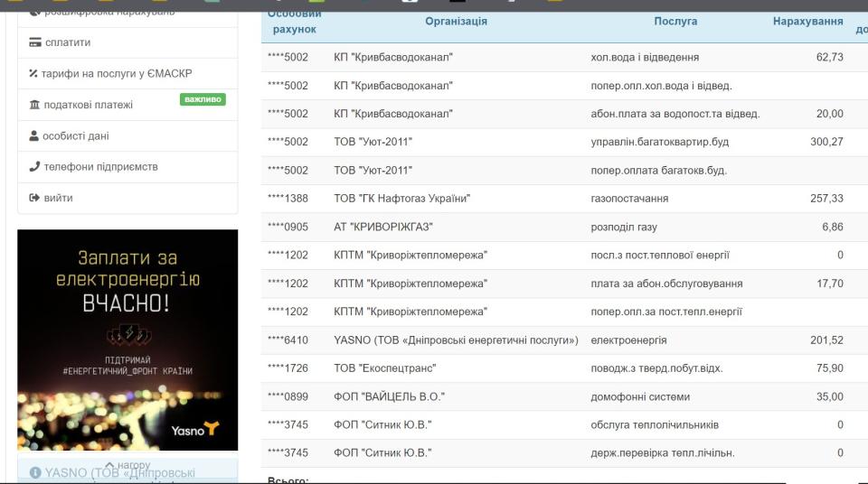The image size is (868, 484).
Task: Click the phone icon for телефони підприємств
Action: (34, 167)
